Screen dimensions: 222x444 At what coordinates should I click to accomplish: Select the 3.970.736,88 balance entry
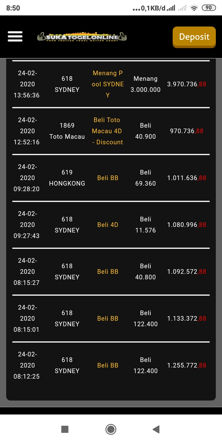(x=187, y=84)
